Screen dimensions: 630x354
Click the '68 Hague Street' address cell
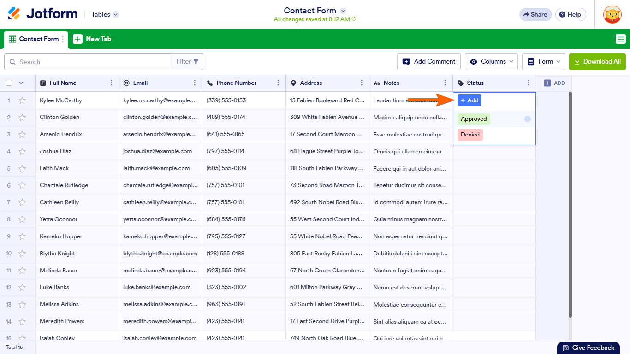pos(327,152)
